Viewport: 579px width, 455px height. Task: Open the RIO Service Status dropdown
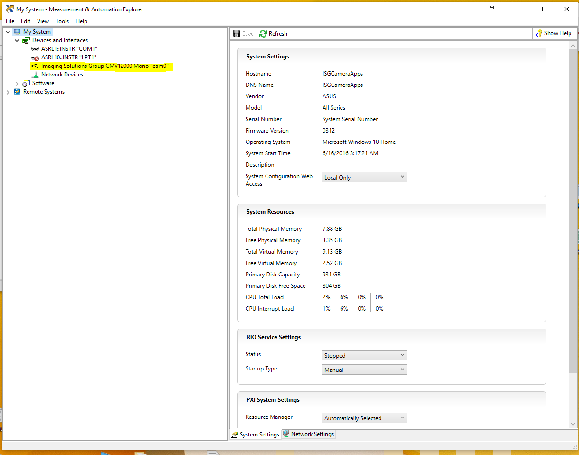tap(364, 355)
